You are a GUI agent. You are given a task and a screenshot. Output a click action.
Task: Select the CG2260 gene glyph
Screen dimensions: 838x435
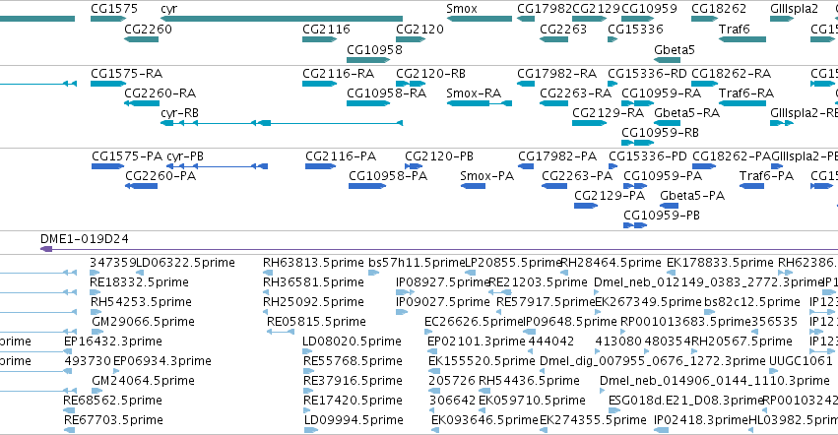click(x=141, y=39)
